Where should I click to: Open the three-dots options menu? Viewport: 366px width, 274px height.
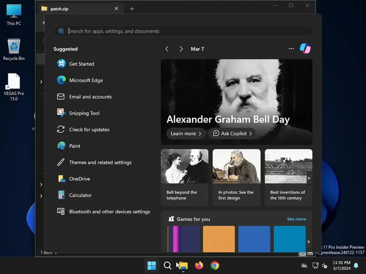tap(291, 49)
